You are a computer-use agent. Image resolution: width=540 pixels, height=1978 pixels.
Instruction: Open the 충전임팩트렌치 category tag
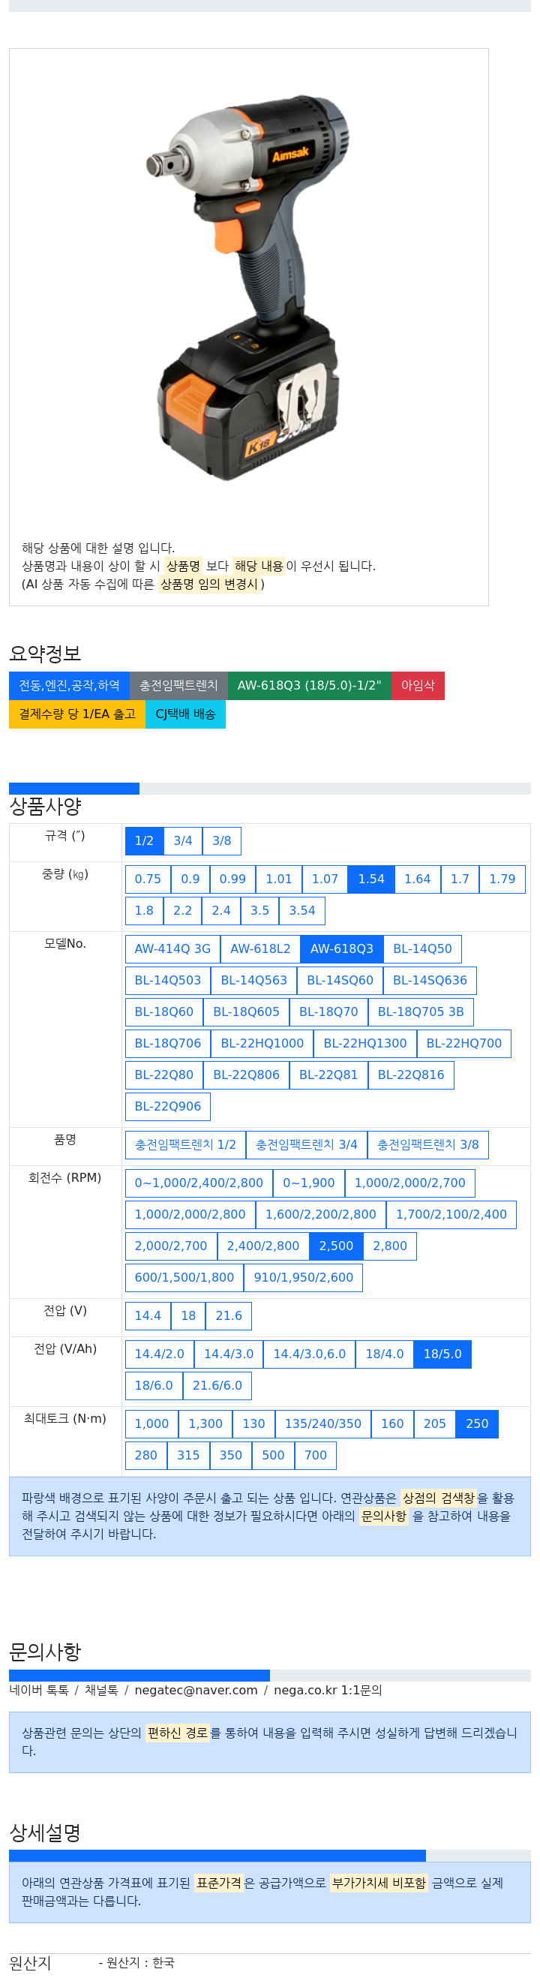pyautogui.click(x=178, y=686)
